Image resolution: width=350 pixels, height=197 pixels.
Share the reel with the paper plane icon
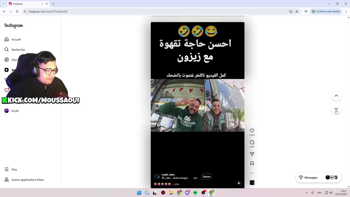tap(252, 154)
